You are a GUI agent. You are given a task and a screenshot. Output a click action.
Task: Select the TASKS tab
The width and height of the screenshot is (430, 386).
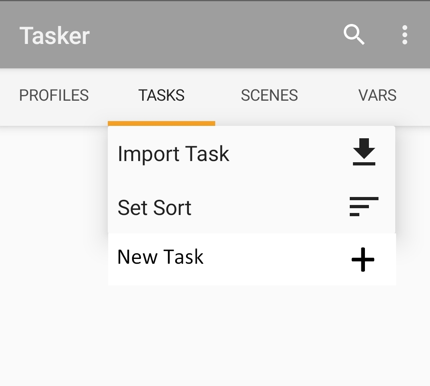click(x=161, y=96)
